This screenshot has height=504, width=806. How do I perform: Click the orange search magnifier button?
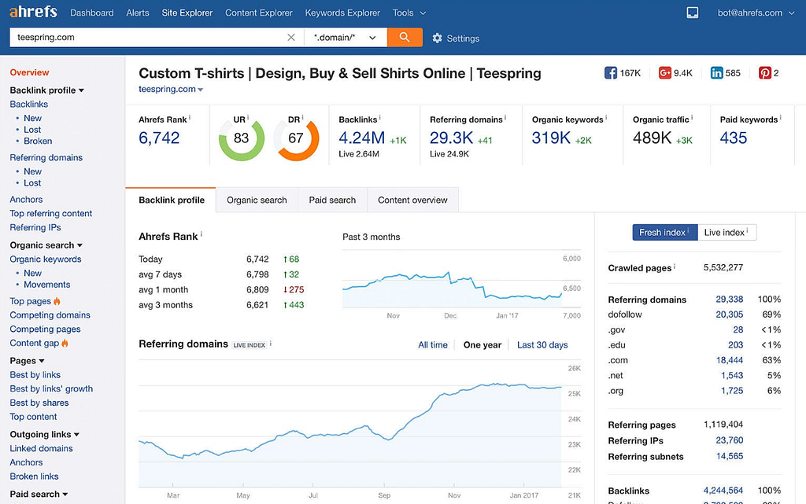pyautogui.click(x=405, y=37)
